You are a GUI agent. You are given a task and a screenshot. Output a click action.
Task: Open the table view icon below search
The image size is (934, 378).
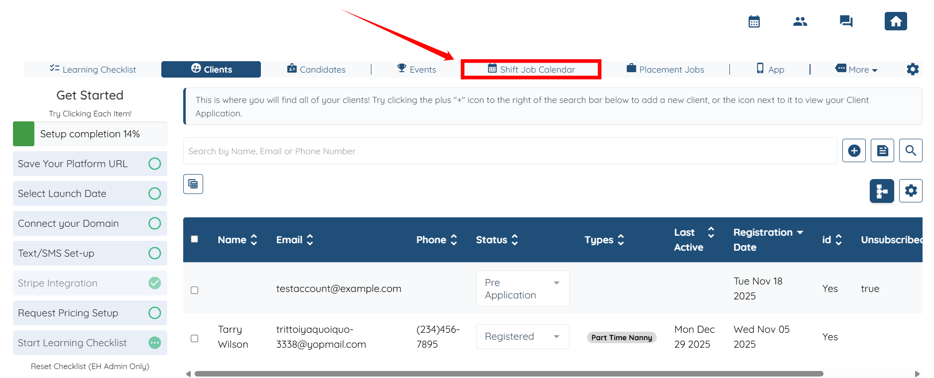click(193, 184)
